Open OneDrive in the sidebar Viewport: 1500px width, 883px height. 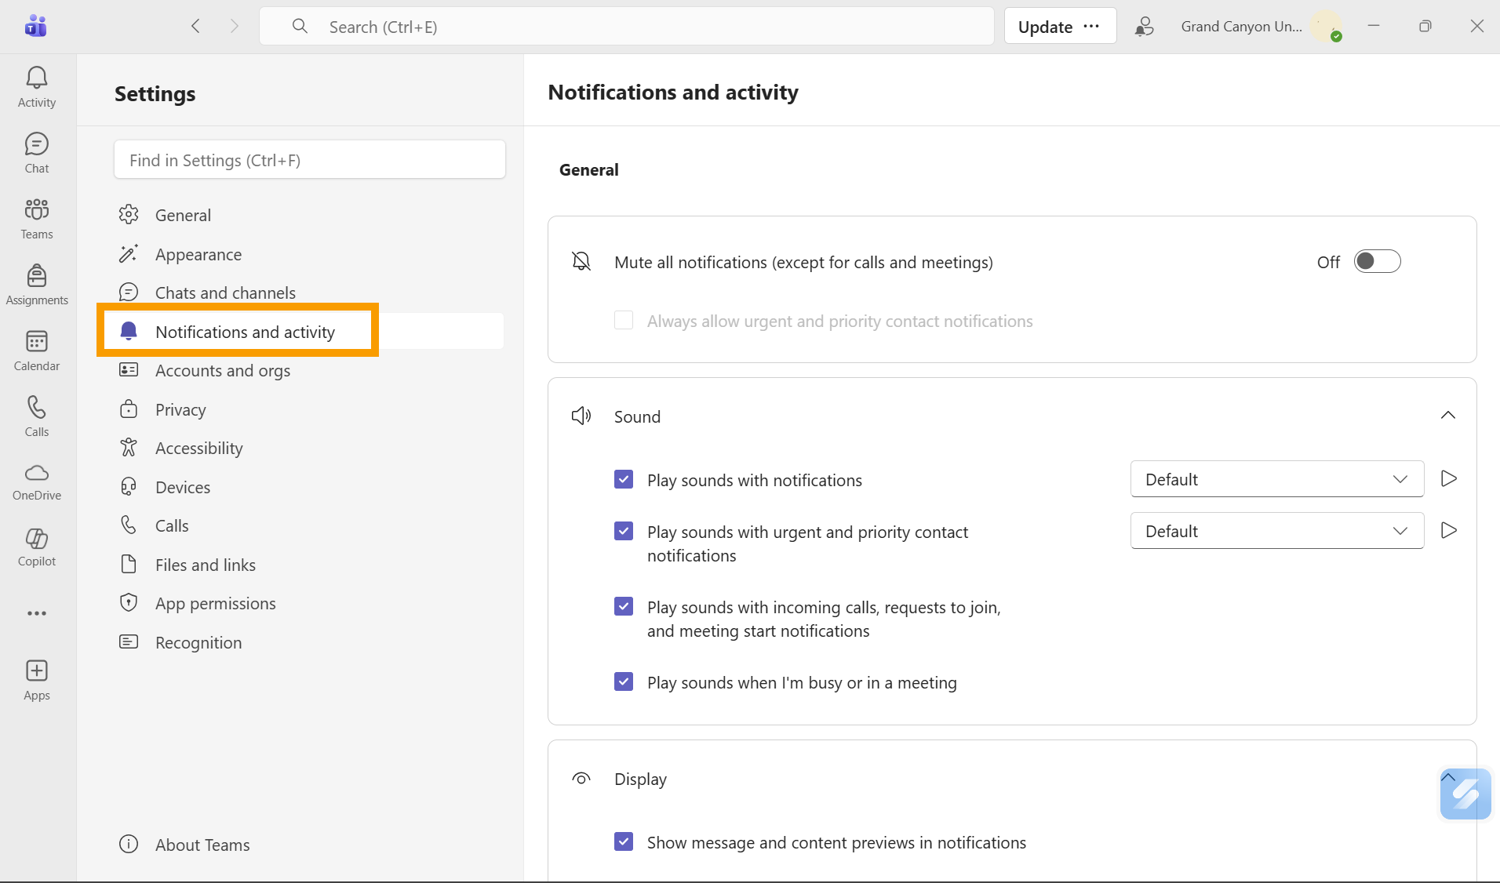[x=37, y=481]
